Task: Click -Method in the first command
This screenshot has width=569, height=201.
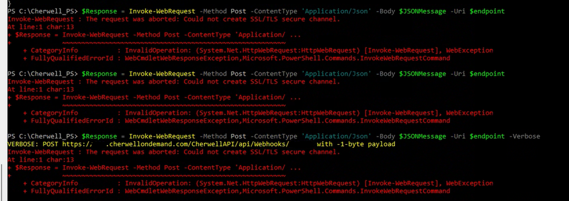Action: [213, 11]
